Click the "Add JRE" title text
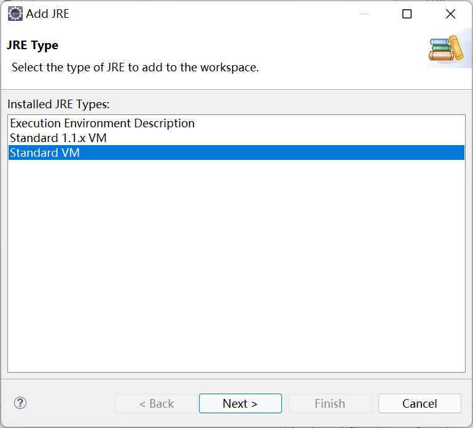The image size is (473, 428). [x=47, y=14]
